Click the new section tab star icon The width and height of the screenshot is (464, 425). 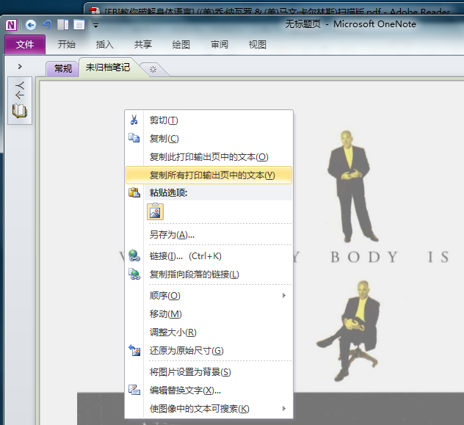[x=153, y=69]
